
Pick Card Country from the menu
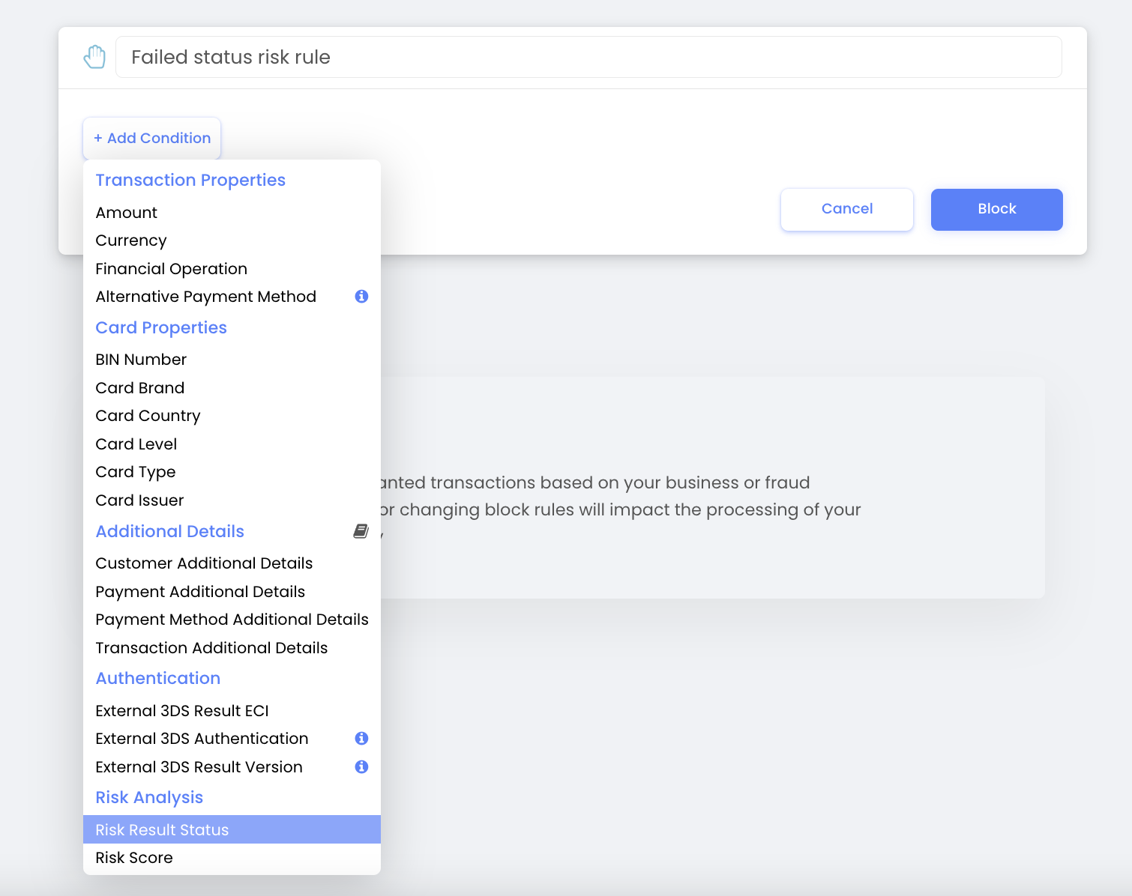coord(232,416)
